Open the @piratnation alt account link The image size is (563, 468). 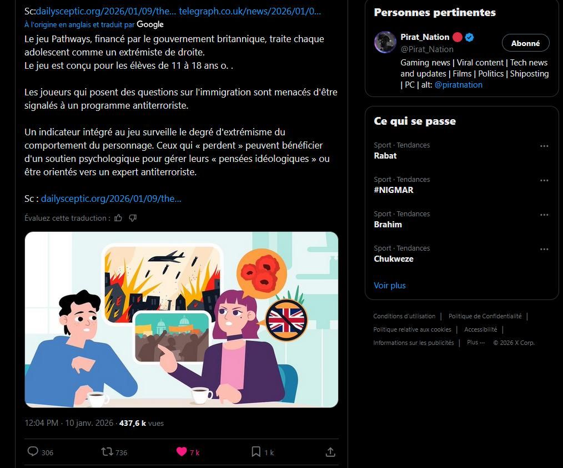[459, 85]
